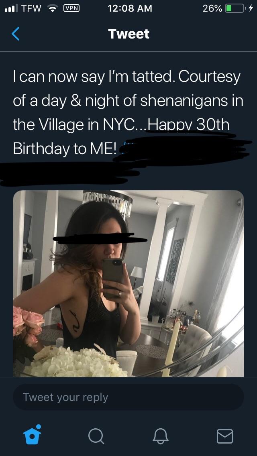Tap the Tweet header title

point(128,34)
